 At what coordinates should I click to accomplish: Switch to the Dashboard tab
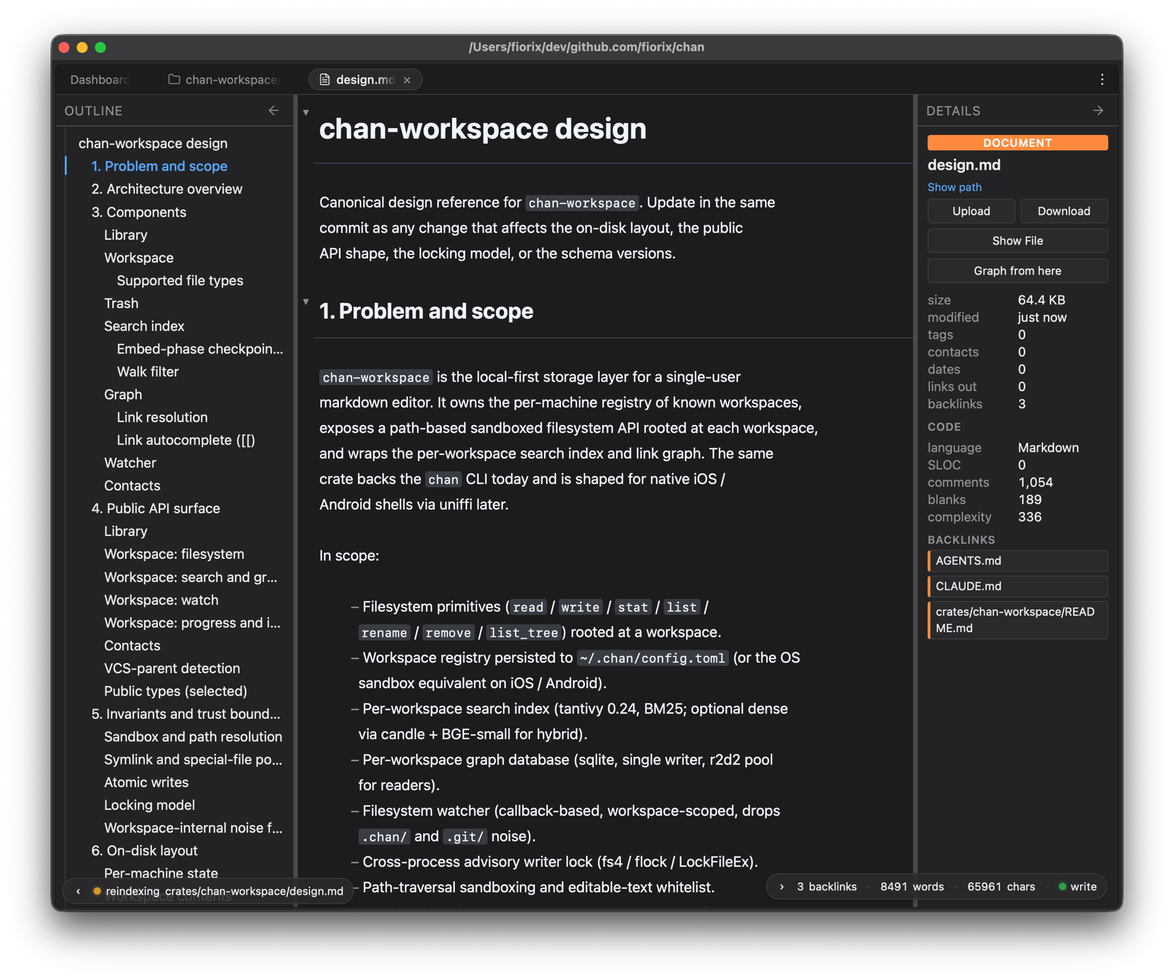[x=99, y=79]
